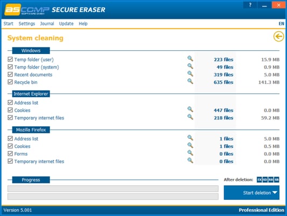
Task: Toggle Firefox Temporary internet files checkbox
Action: tap(10, 161)
